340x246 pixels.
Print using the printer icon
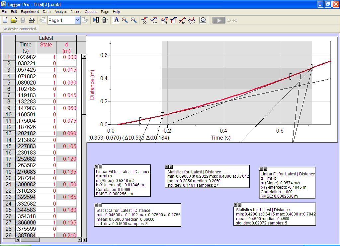[x=32, y=20]
